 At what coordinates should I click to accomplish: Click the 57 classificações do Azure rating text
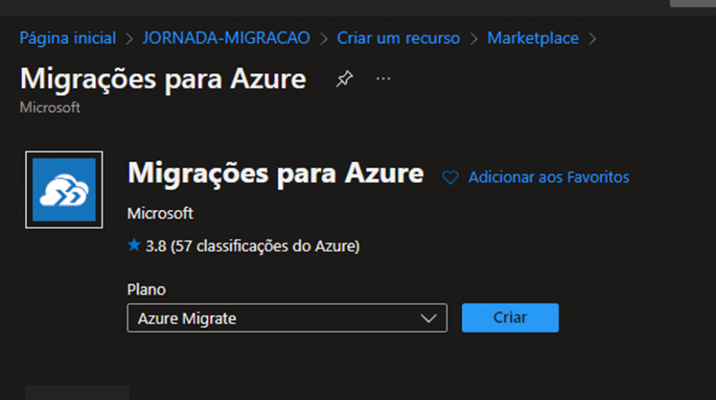coord(265,246)
